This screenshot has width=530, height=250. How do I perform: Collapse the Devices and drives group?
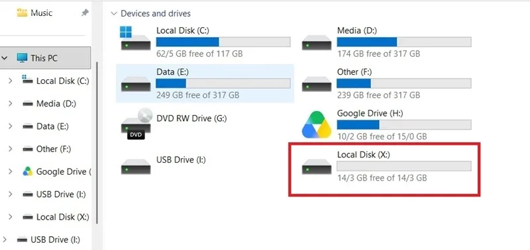113,13
